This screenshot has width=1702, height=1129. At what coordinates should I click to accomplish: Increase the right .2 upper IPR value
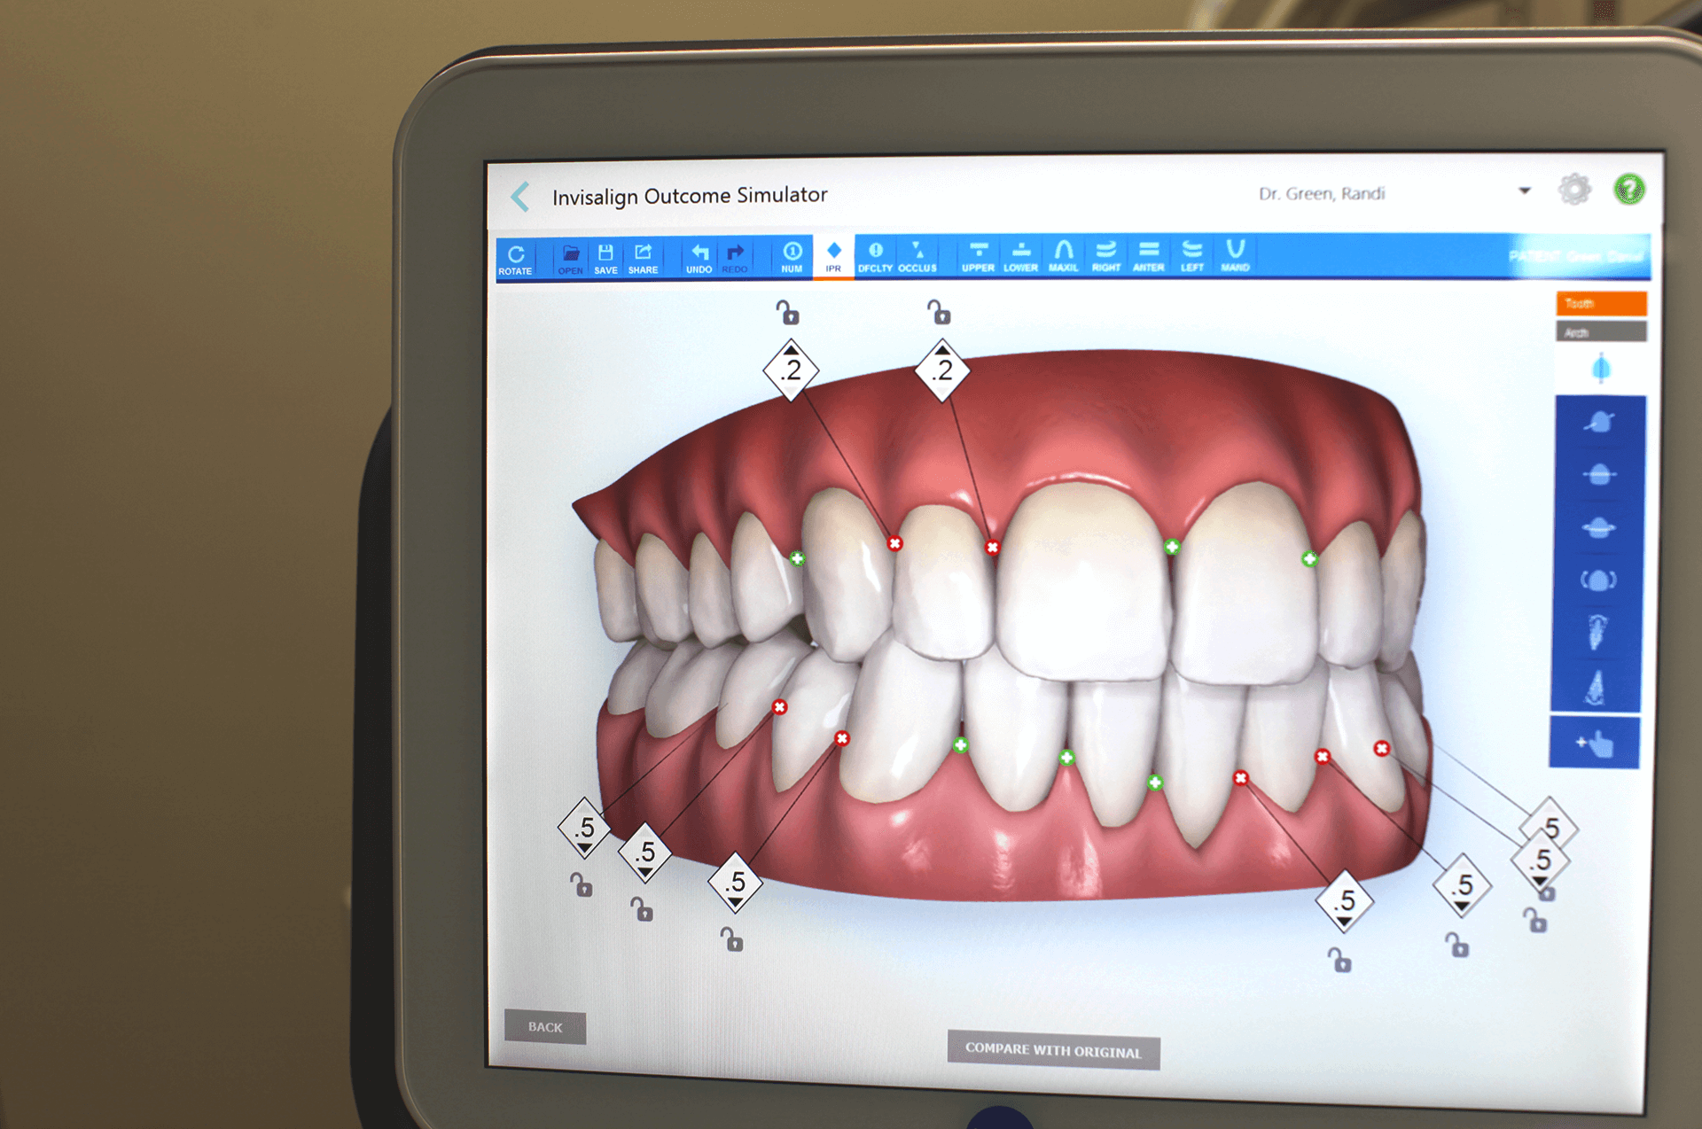point(942,351)
